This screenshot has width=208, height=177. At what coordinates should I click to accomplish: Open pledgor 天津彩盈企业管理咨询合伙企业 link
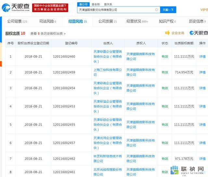[x=108, y=57]
